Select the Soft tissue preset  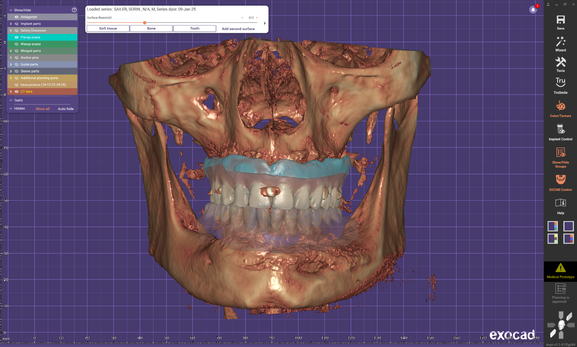coord(108,28)
